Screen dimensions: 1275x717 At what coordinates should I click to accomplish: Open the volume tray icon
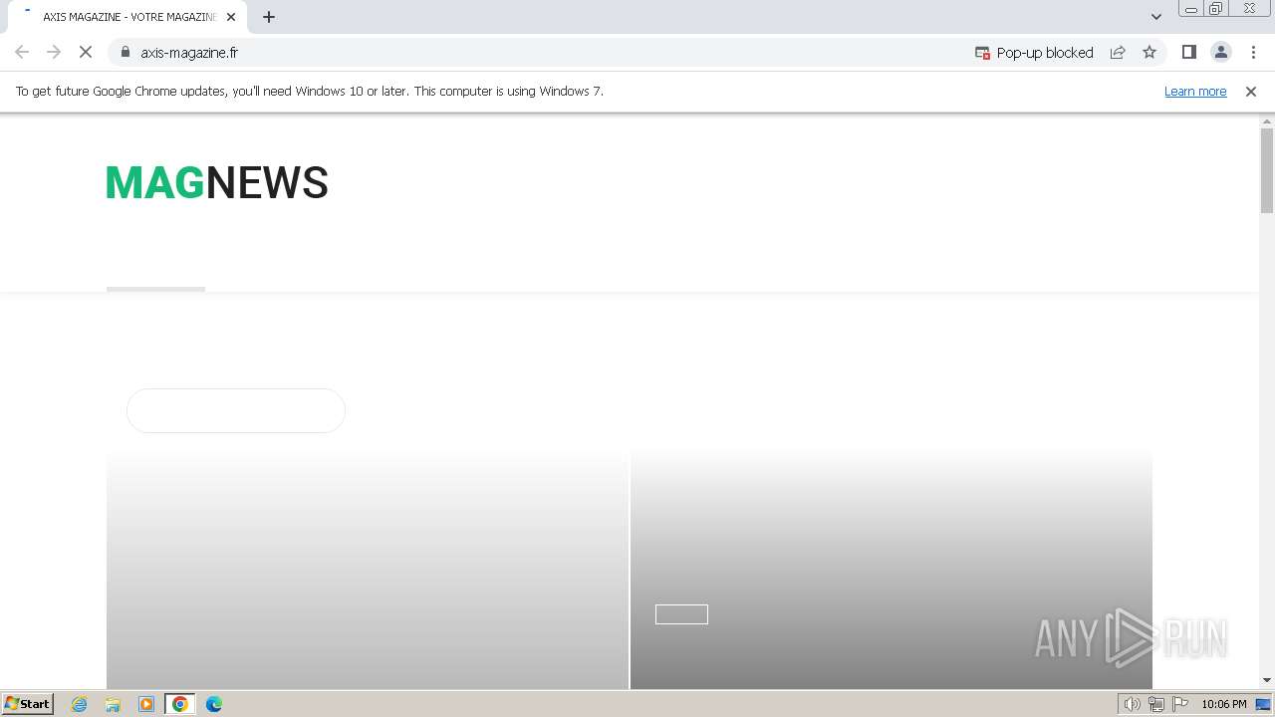1133,704
